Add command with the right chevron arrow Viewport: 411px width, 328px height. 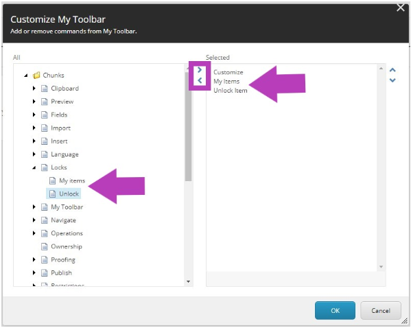pyautogui.click(x=200, y=70)
